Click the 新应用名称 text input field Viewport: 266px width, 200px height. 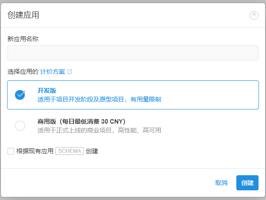(x=133, y=53)
